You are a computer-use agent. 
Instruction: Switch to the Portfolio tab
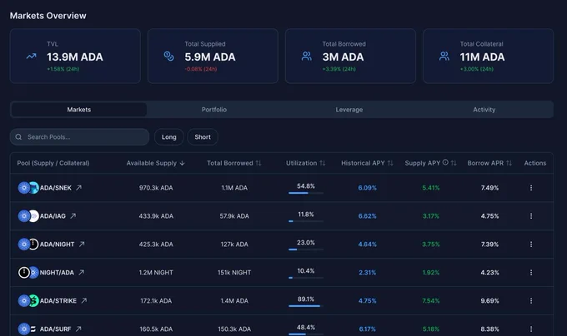coord(214,110)
